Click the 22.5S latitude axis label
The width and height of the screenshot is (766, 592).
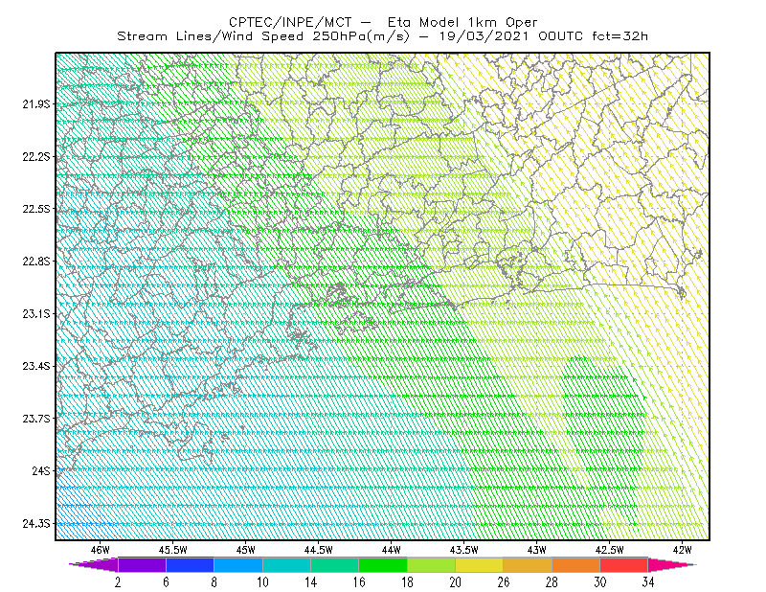coord(36,209)
